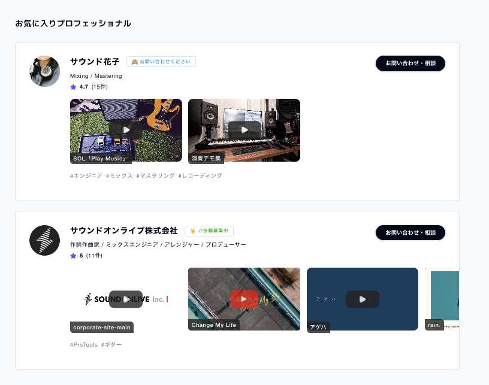
Task: Click the Change My Life caption label
Action: [213, 325]
